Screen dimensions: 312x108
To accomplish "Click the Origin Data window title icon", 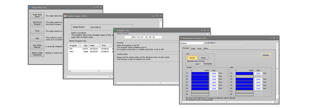I will coord(30,7).
